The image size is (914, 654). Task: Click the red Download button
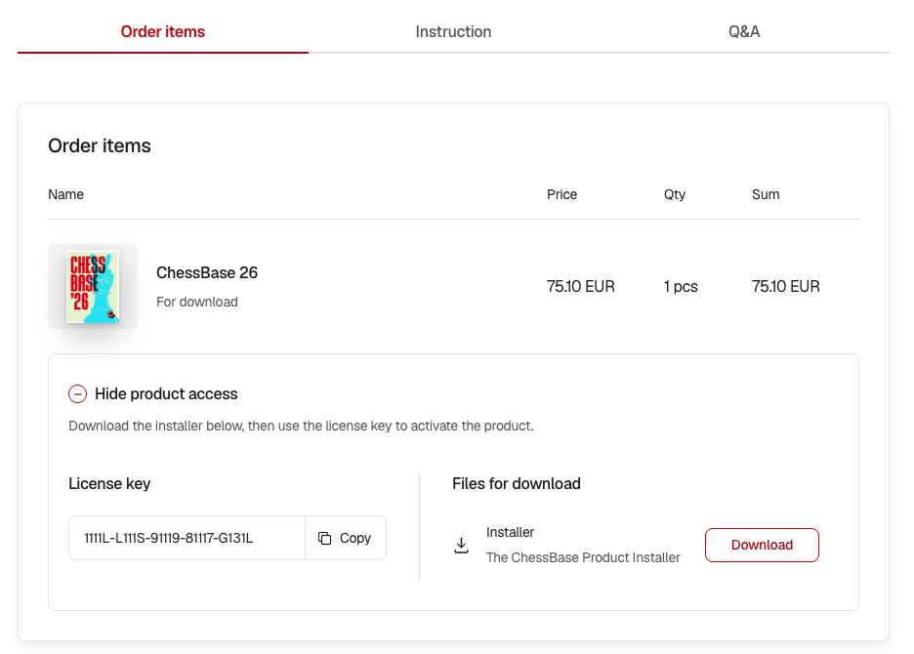(x=762, y=545)
